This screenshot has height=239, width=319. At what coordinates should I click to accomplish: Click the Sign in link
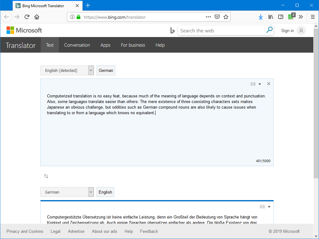tap(288, 30)
